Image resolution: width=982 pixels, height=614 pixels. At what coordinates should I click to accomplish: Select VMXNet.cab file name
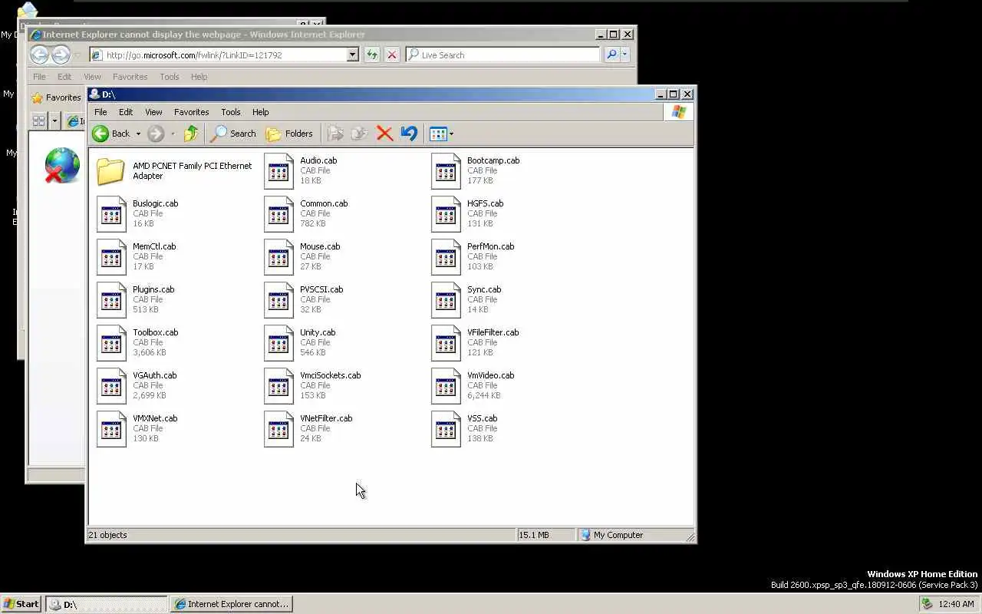(155, 418)
